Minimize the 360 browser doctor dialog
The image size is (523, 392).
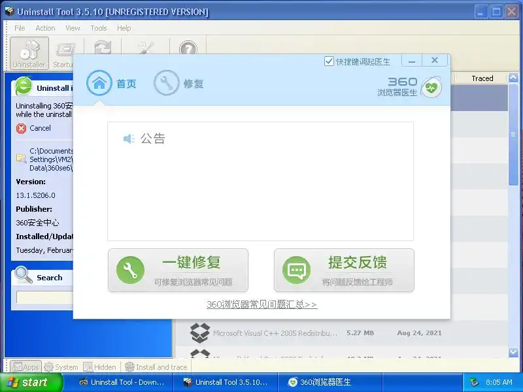[x=412, y=61]
